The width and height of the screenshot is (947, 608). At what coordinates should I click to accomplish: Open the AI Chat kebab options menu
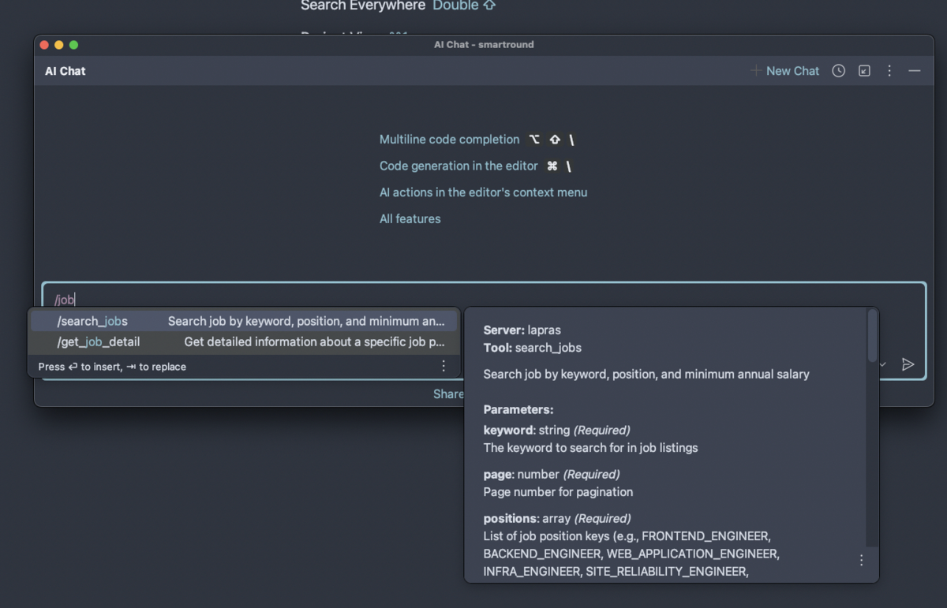click(889, 71)
